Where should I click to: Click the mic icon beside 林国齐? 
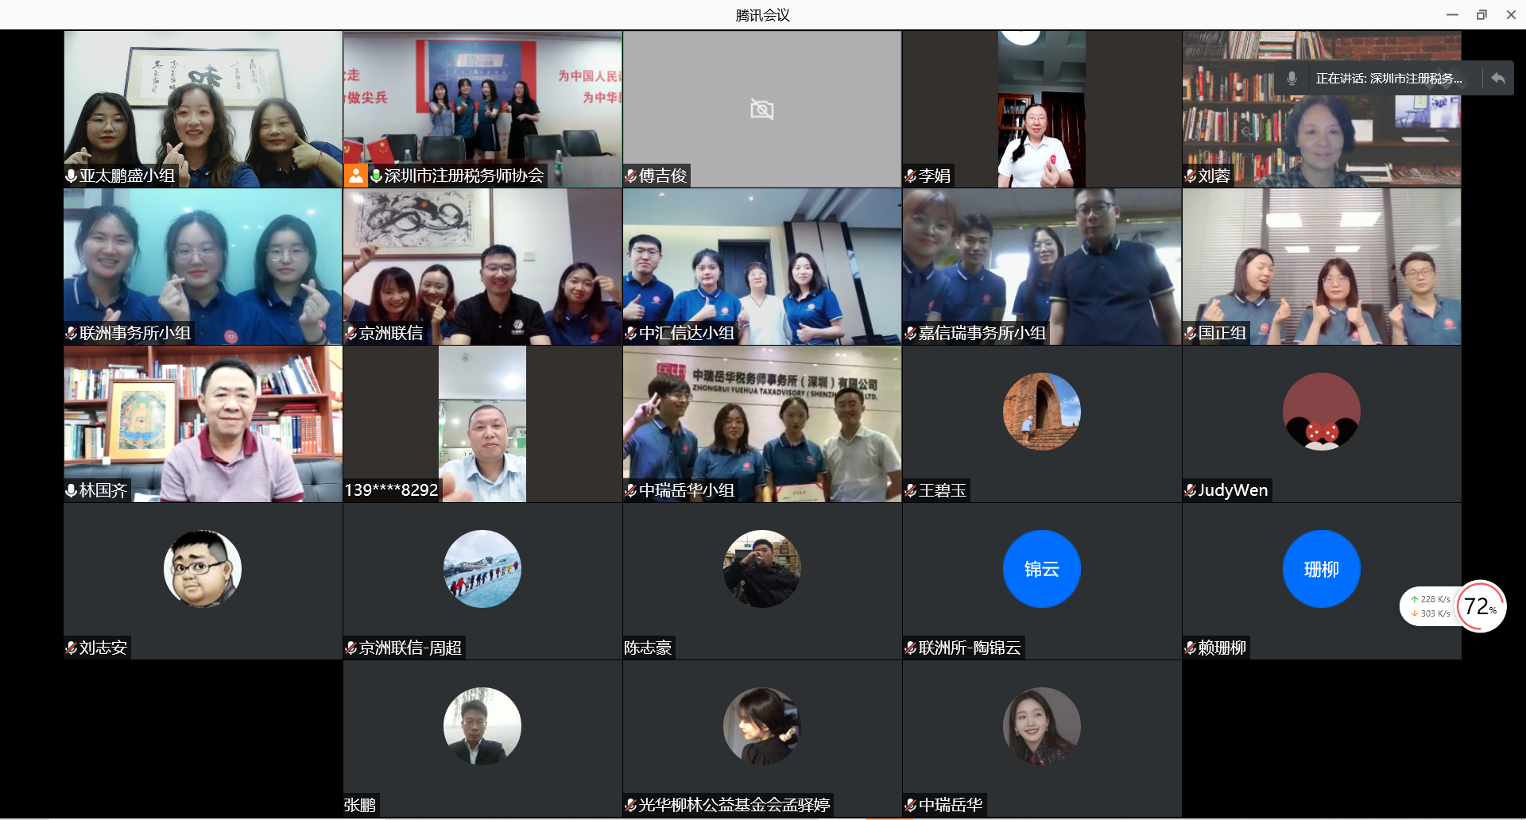pyautogui.click(x=72, y=491)
